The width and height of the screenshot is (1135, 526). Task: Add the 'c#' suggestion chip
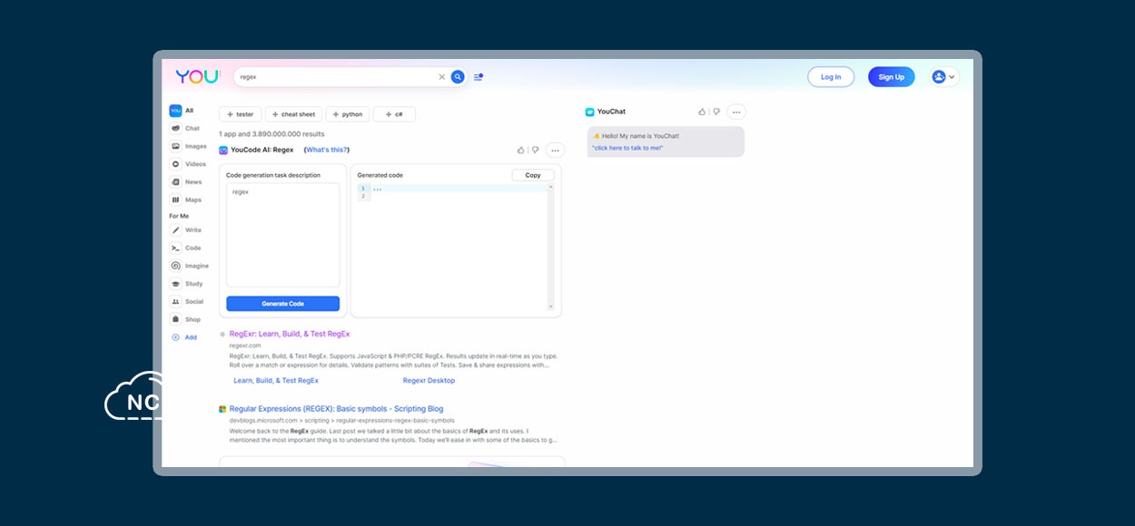pyautogui.click(x=394, y=114)
